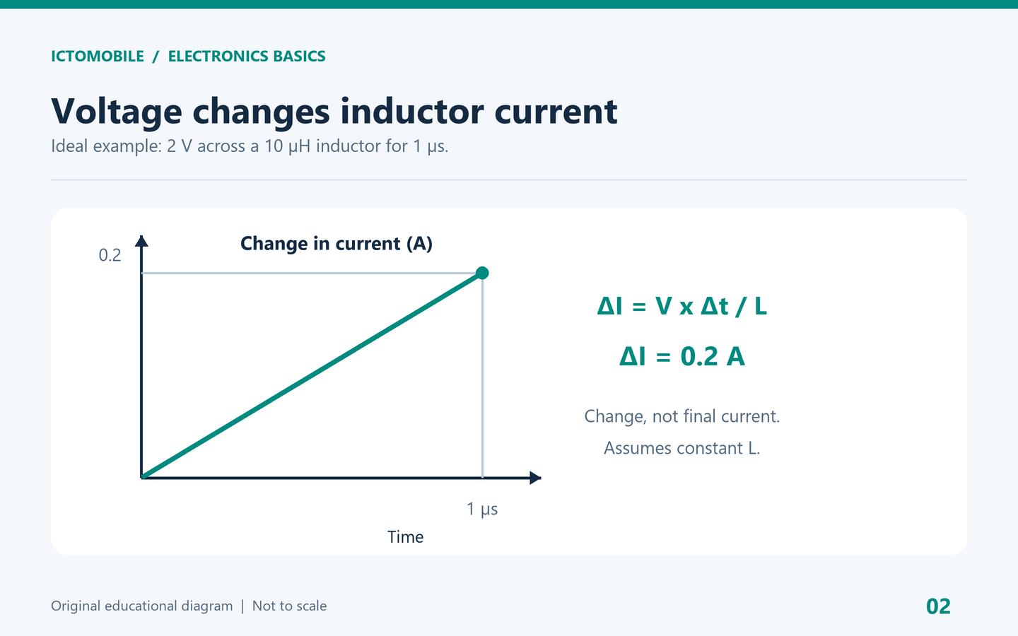The image size is (1018, 636).
Task: Click the horizontal Time axis arrowhead
Action: pyautogui.click(x=535, y=478)
